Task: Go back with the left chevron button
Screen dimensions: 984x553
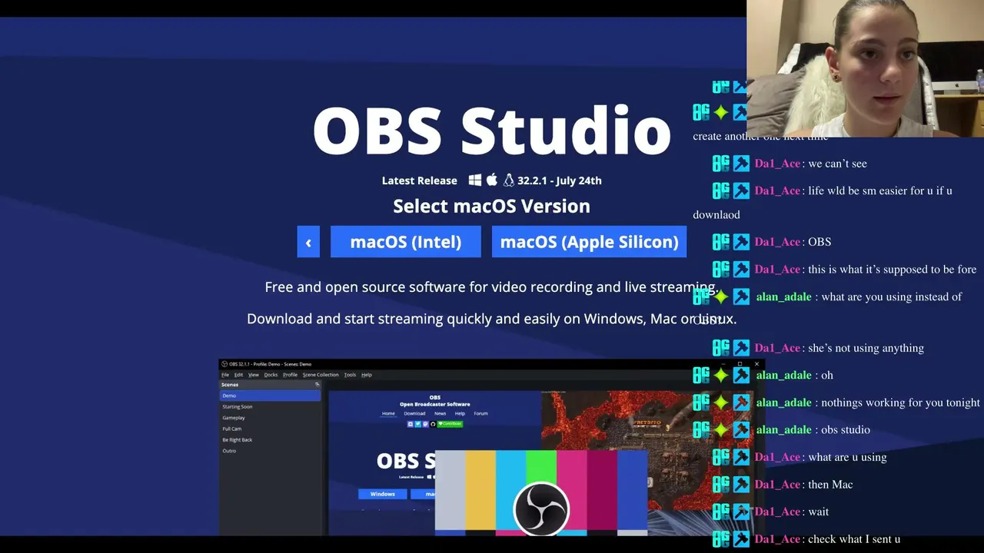Action: coord(308,242)
